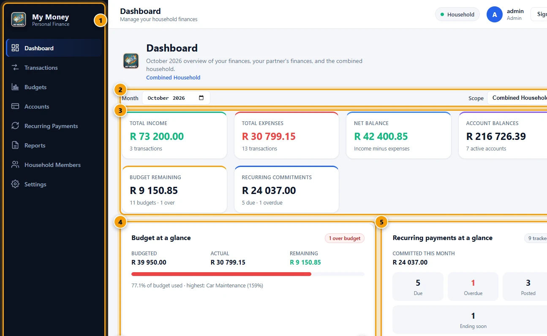The image size is (547, 336).
Task: Click the '77.1% of budget used' note
Action: [x=197, y=286]
